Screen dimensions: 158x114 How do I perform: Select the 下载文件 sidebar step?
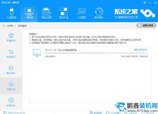pyautogui.click(x=11, y=86)
